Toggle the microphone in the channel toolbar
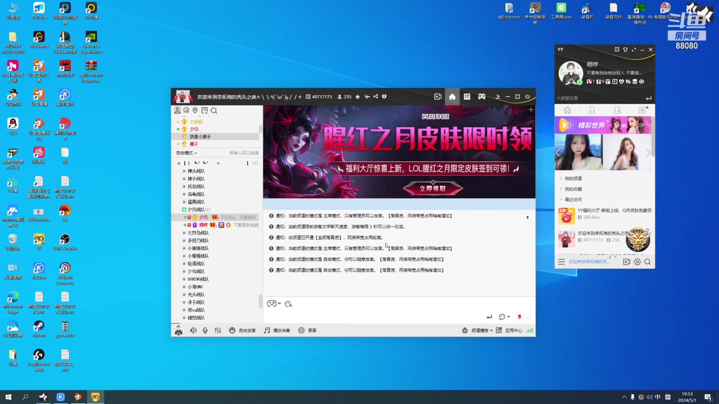This screenshot has width=719, height=404. pos(205,330)
